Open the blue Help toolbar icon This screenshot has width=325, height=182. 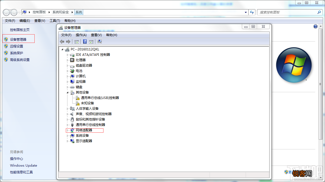point(85,42)
